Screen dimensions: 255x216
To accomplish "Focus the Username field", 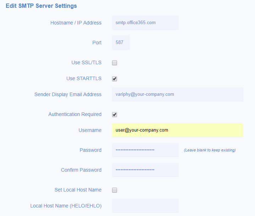I will [x=178, y=130].
